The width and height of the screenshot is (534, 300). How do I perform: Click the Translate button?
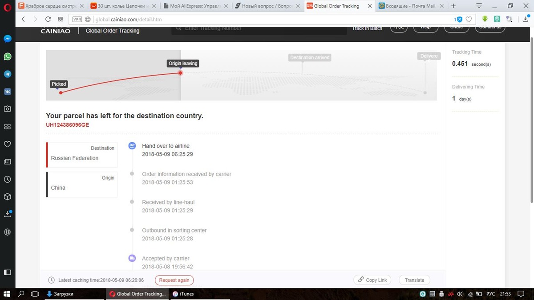click(x=414, y=280)
